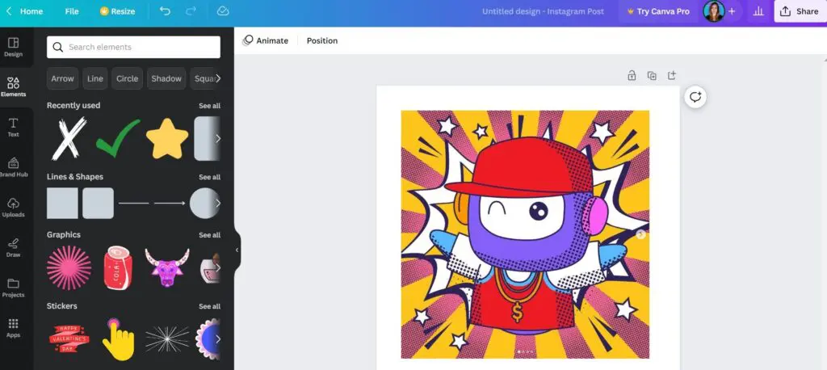This screenshot has width=827, height=370.
Task: Lock the page with padlock icon
Action: [632, 75]
